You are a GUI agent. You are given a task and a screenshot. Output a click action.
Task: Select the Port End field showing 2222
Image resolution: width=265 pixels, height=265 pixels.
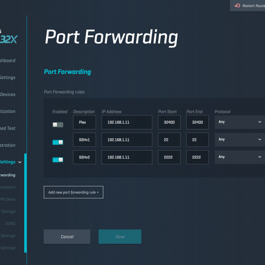point(197,157)
